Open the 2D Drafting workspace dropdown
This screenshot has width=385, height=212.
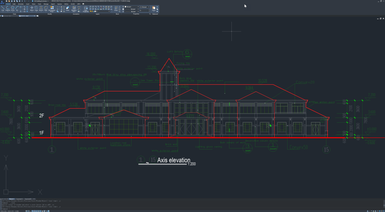click(39, 1)
